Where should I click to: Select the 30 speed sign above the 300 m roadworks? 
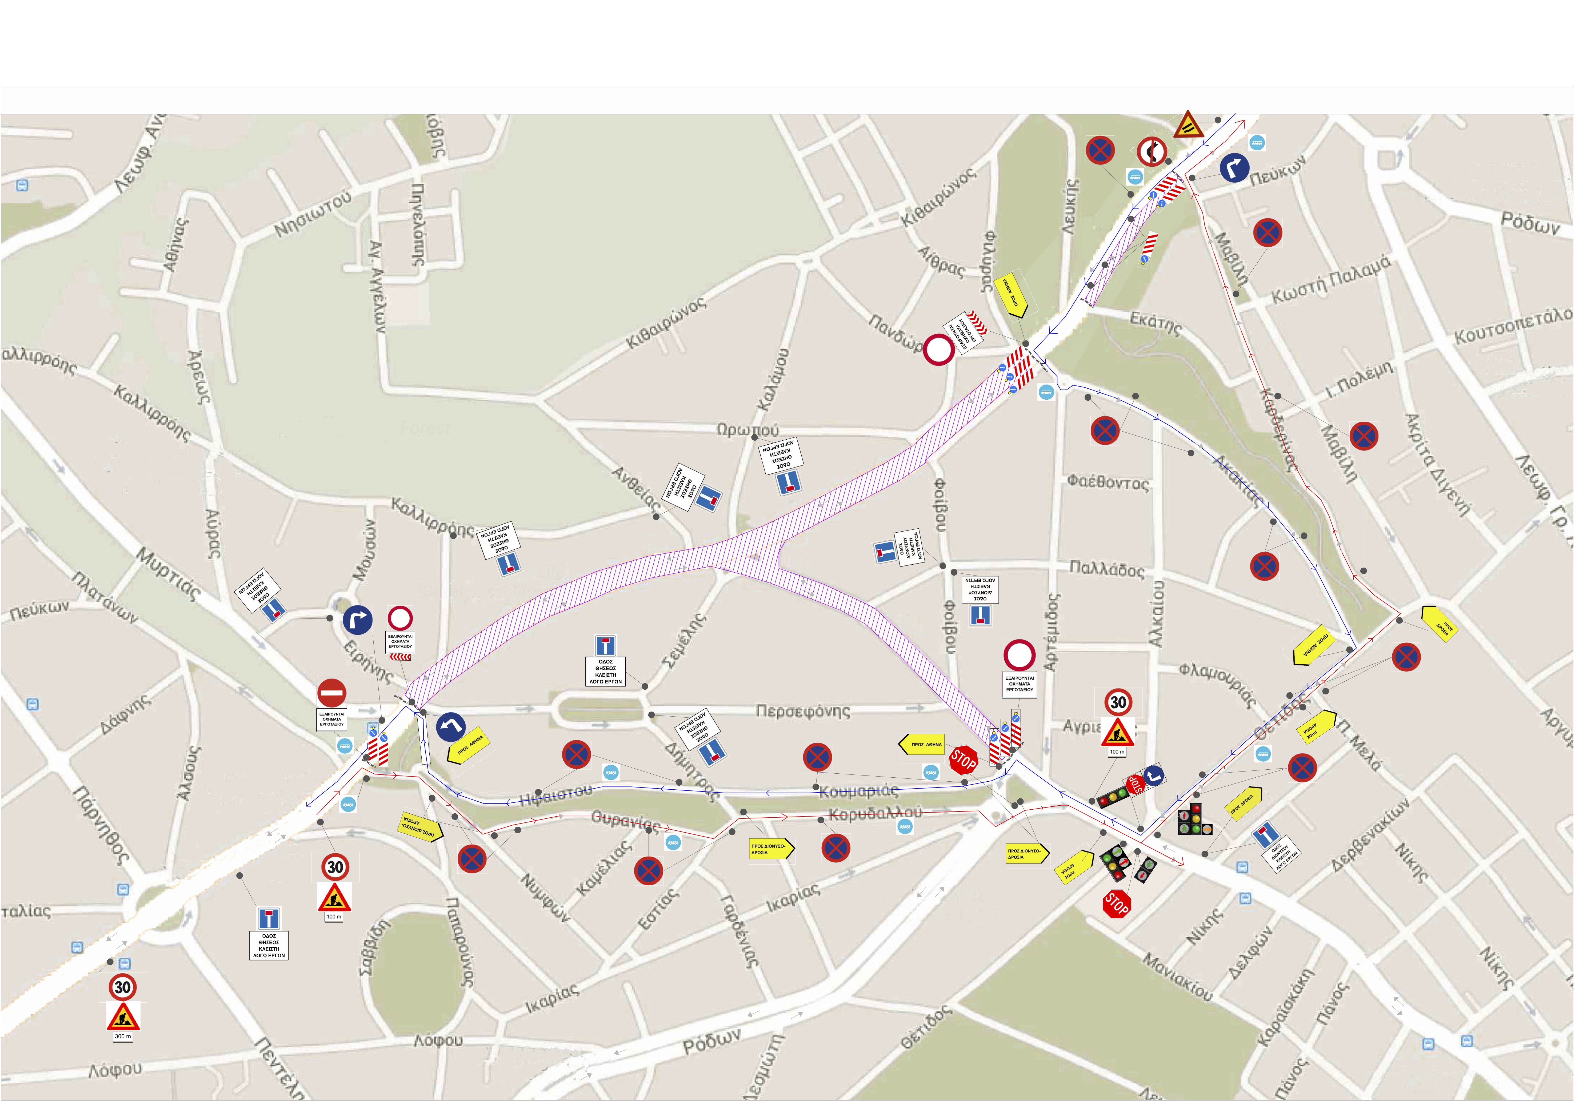tap(123, 987)
